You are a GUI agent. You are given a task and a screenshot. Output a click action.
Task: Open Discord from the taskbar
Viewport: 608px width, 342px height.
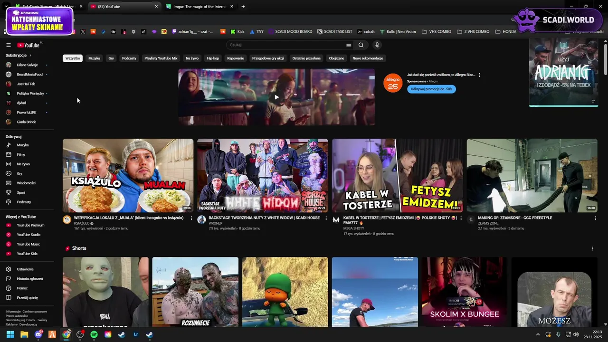38,334
